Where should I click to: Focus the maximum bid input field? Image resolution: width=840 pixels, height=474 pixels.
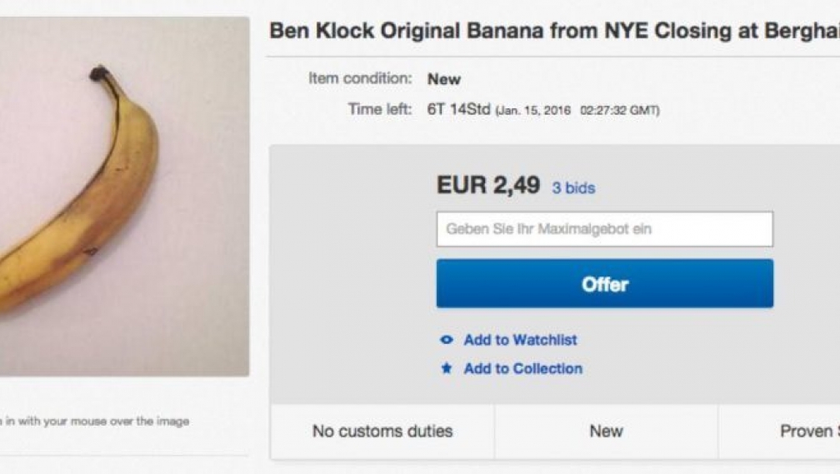point(604,229)
